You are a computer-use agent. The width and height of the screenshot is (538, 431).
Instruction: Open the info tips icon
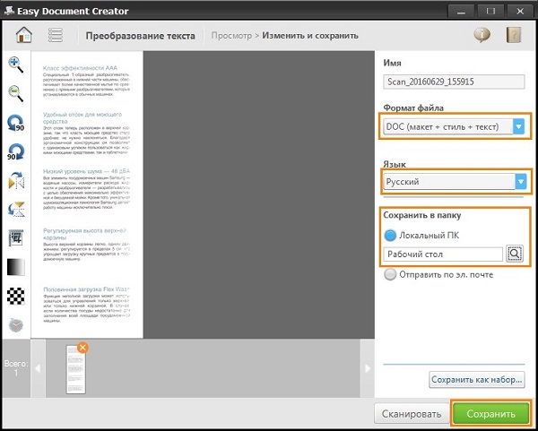[x=482, y=36]
